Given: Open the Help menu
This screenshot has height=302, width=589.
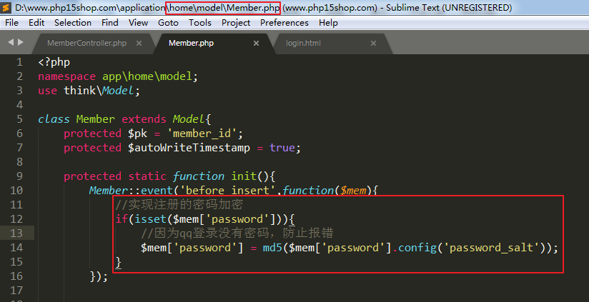Looking at the screenshot, I should (328, 23).
